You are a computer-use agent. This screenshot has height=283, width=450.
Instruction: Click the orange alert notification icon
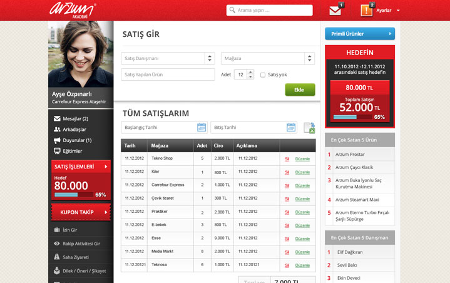coord(366,10)
